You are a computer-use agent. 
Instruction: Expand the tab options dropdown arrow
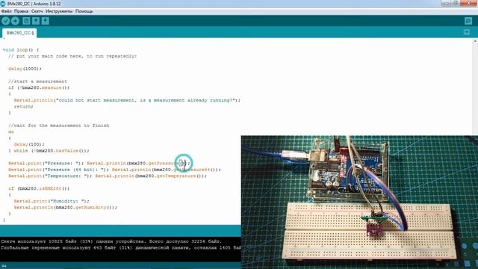coord(467,32)
